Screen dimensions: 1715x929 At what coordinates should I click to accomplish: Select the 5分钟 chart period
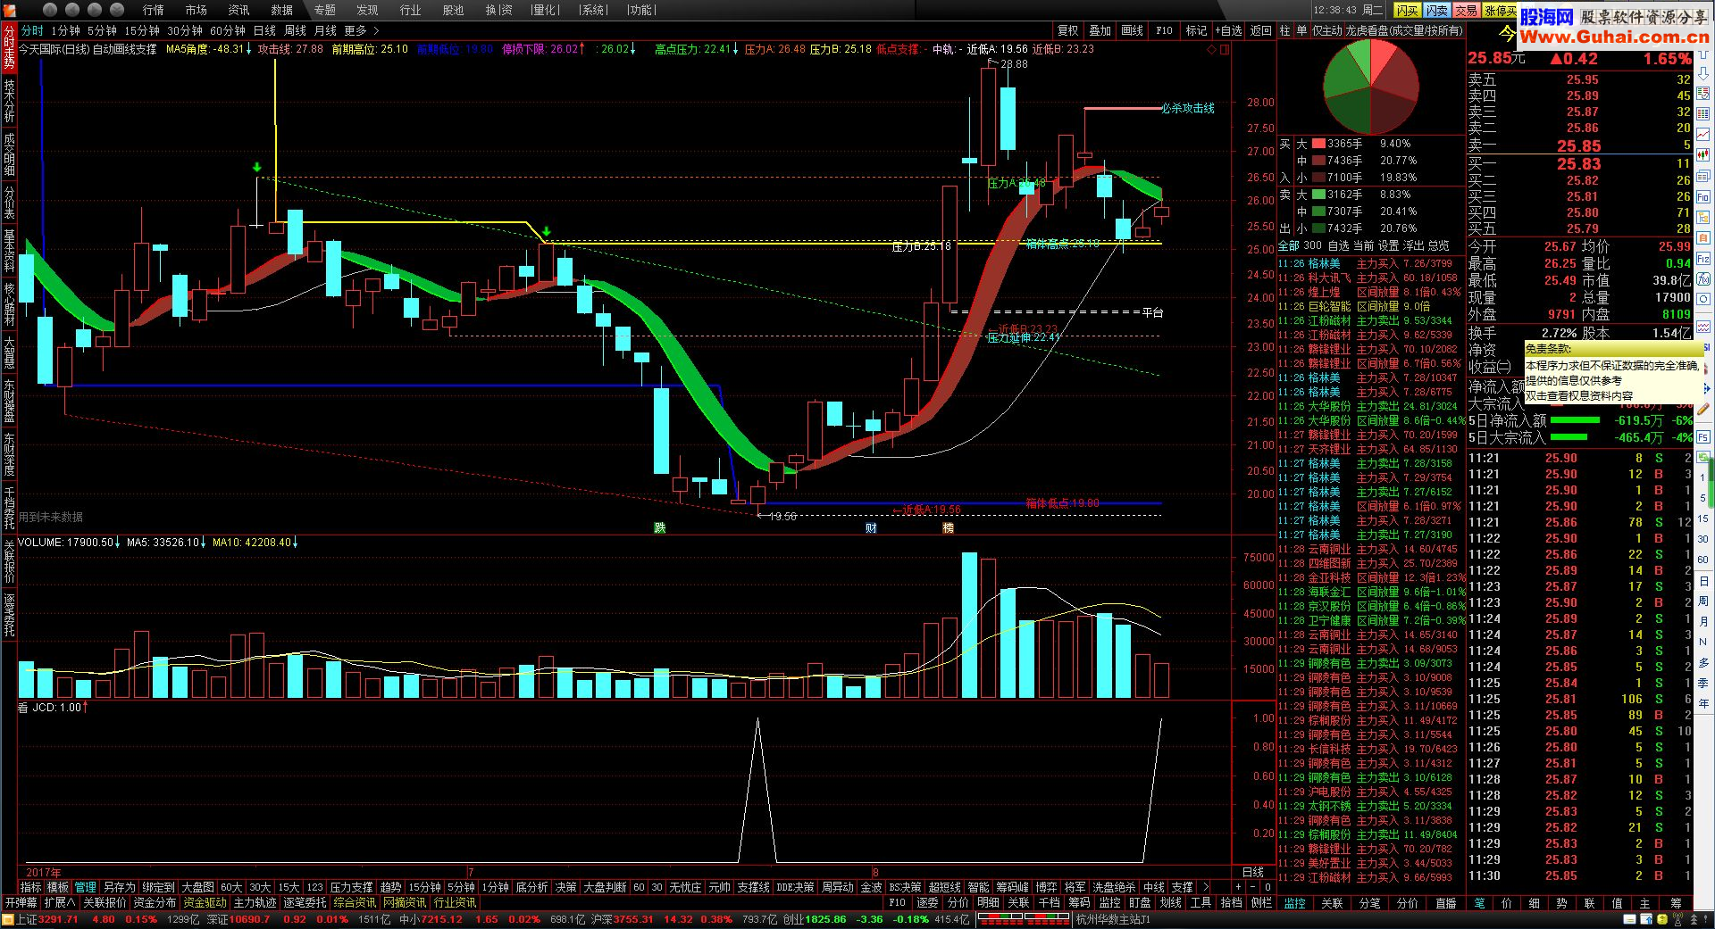click(x=102, y=30)
